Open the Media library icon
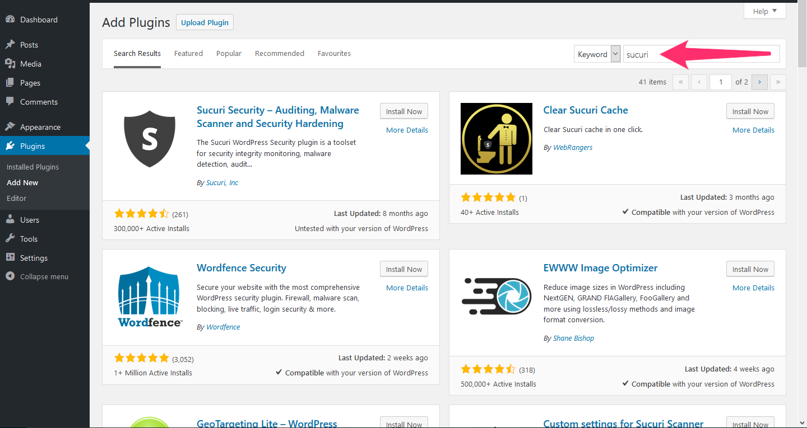 point(12,63)
